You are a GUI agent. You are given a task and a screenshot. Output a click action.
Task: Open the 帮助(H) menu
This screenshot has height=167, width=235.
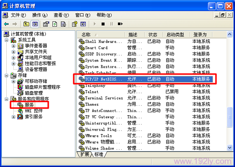pyautogui.click(x=104, y=15)
